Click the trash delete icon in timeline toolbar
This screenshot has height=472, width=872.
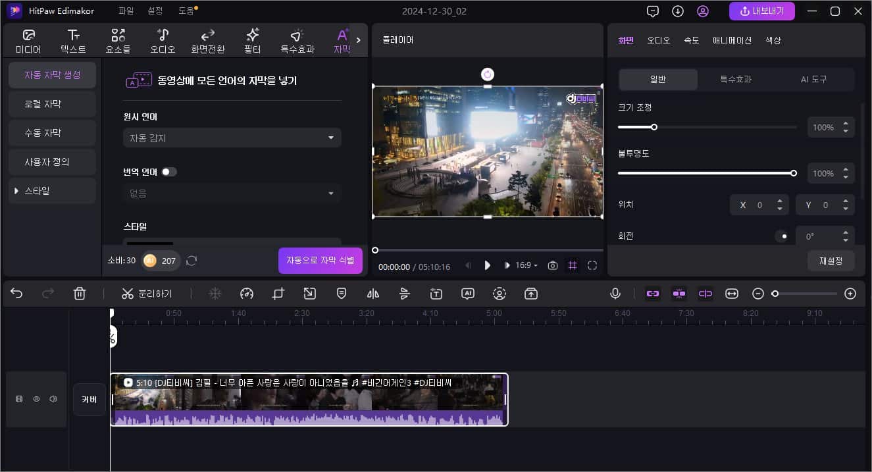pyautogui.click(x=80, y=294)
